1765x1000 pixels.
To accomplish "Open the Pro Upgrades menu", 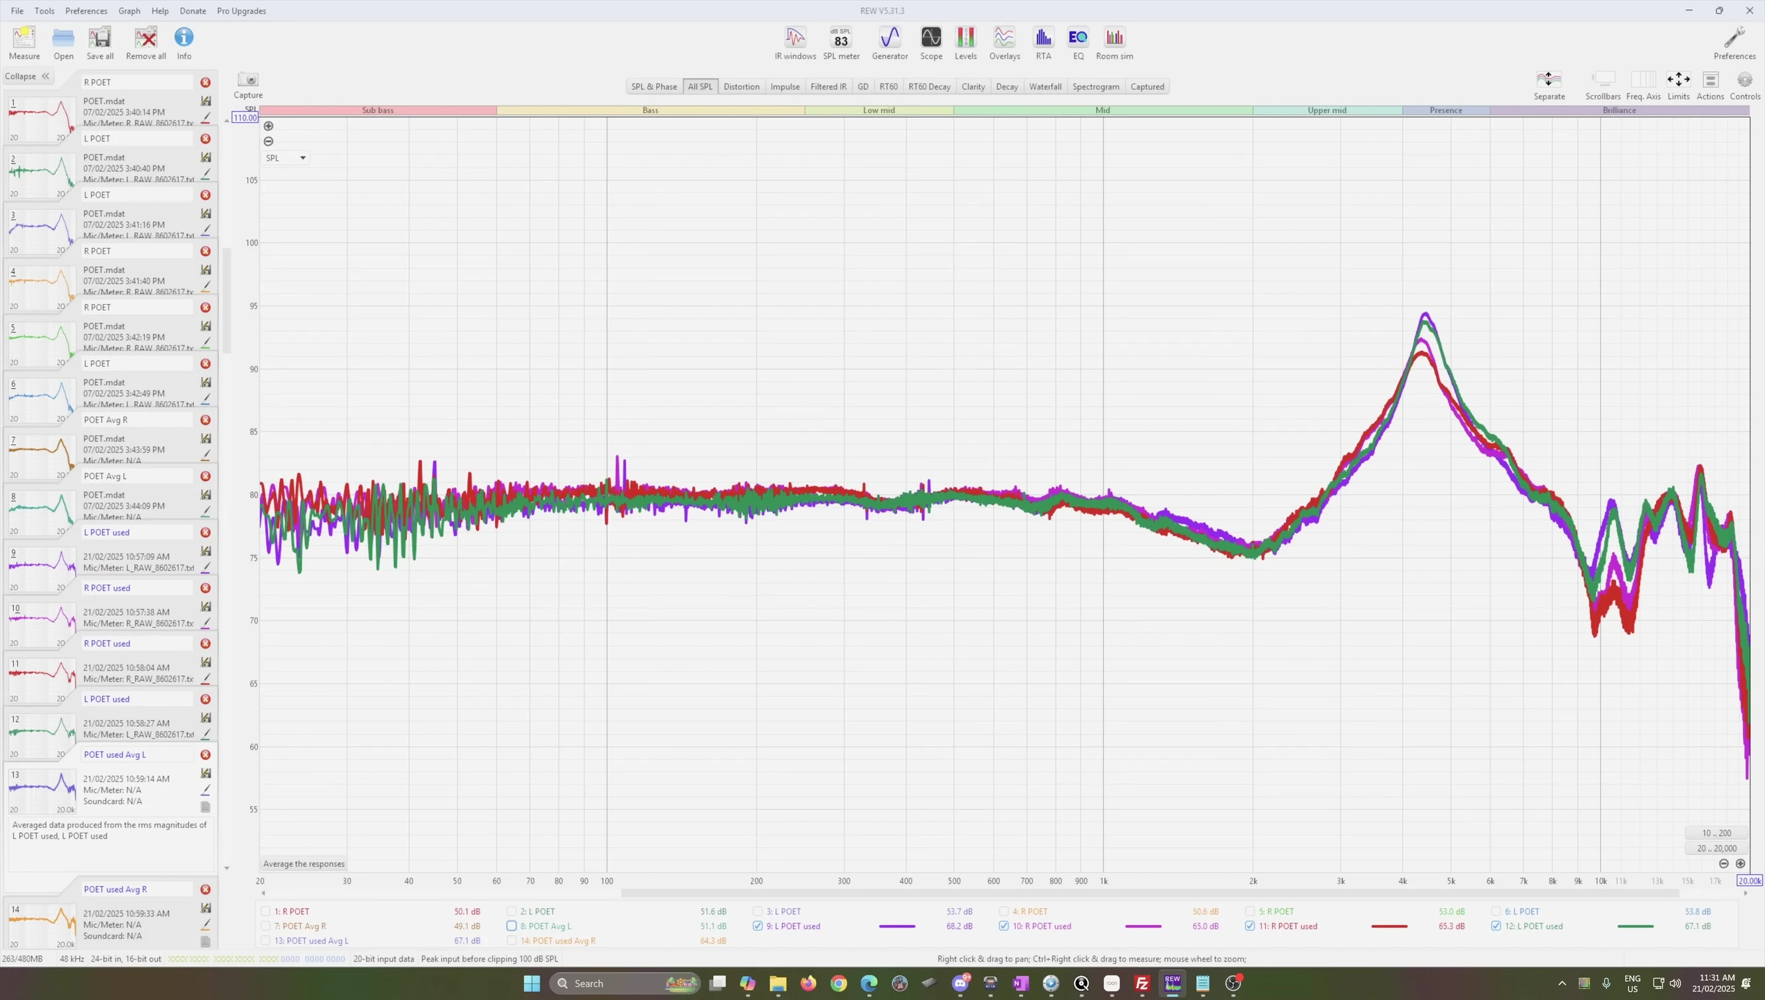I will (x=241, y=11).
